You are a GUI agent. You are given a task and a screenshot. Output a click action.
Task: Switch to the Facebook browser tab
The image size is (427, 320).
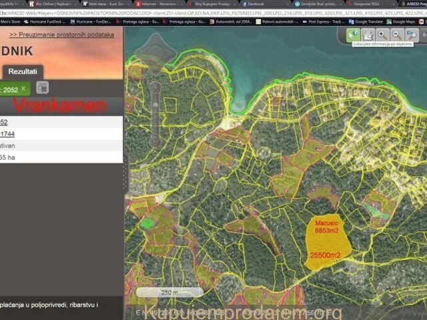(x=254, y=3)
